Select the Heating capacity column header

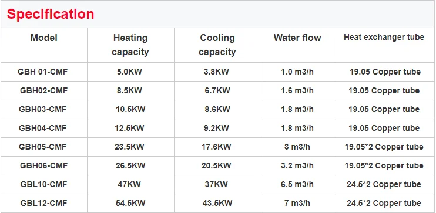(130, 45)
